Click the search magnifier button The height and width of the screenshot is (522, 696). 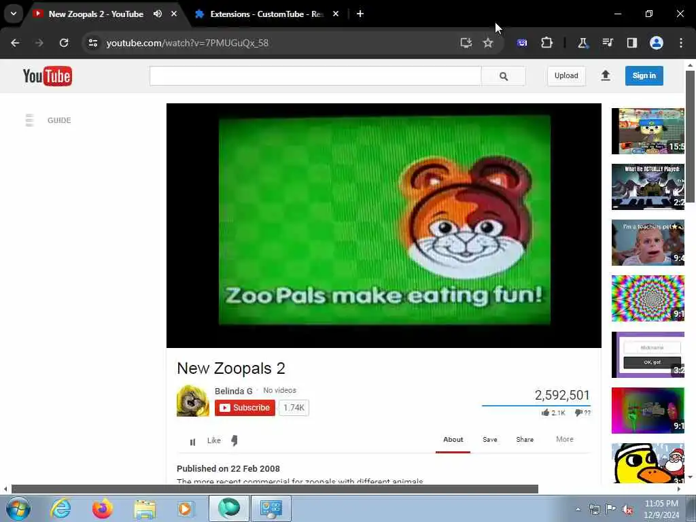point(504,76)
